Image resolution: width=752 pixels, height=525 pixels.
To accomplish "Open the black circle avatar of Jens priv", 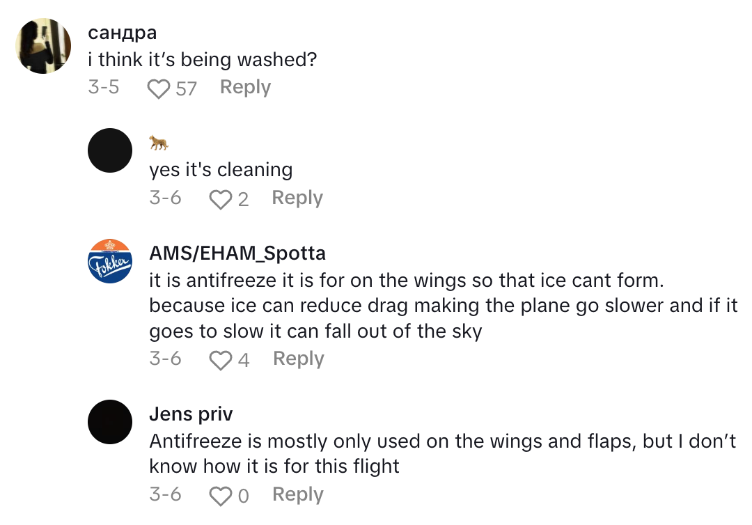I will pos(109,422).
